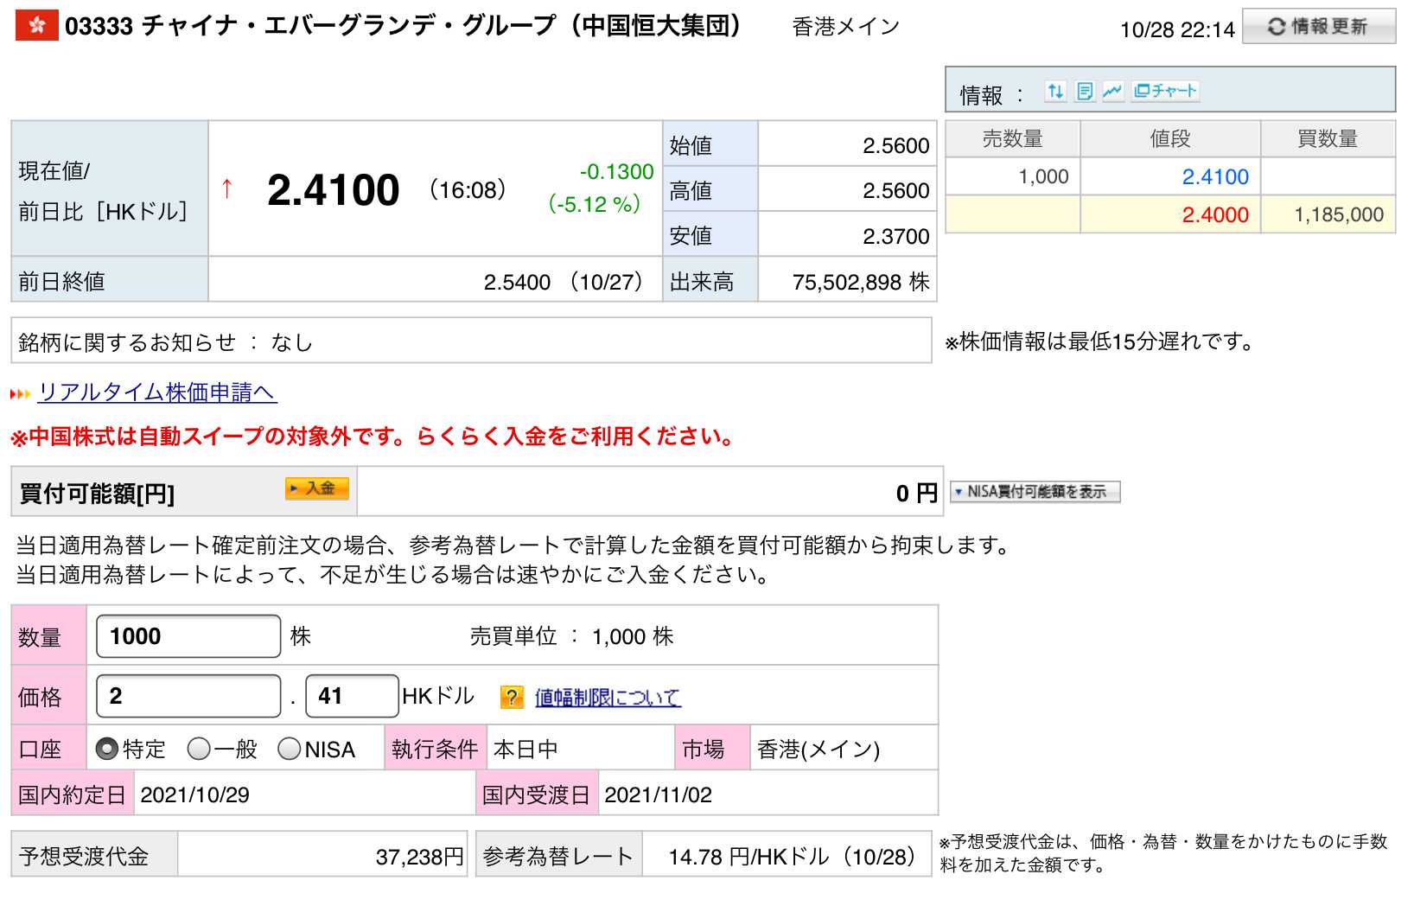
Task: Click the estimated amount 37,238円
Action: coord(420,858)
